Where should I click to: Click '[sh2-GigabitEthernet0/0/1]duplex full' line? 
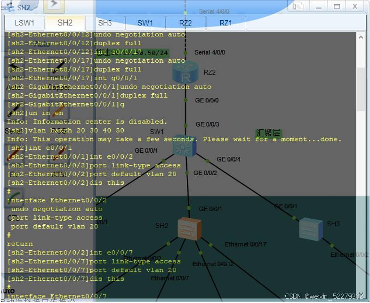[88, 96]
